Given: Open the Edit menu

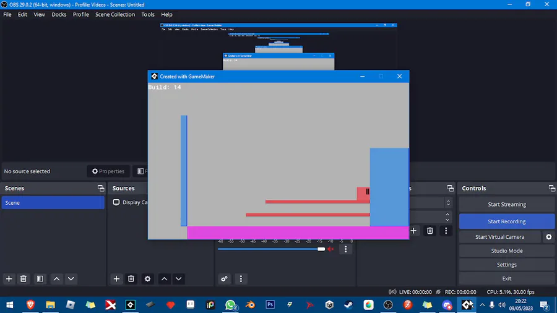Looking at the screenshot, I should point(22,15).
